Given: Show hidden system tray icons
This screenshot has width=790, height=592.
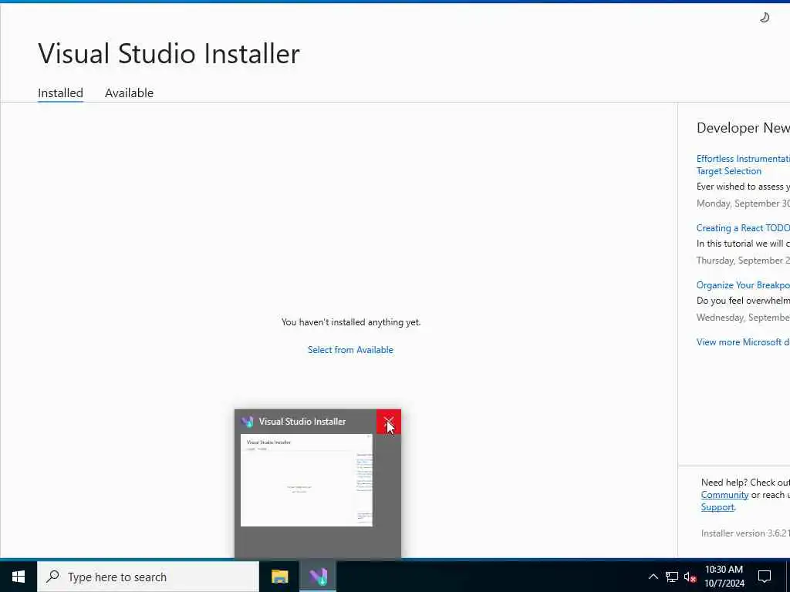Looking at the screenshot, I should click(653, 577).
